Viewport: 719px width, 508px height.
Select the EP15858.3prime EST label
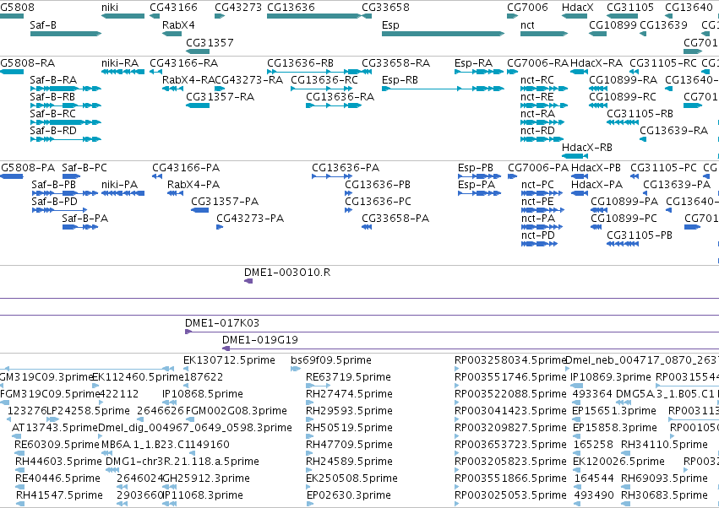(x=614, y=428)
